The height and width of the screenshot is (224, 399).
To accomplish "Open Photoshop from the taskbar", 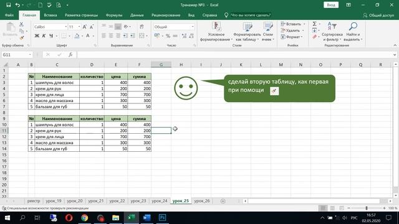I will (x=162, y=218).
